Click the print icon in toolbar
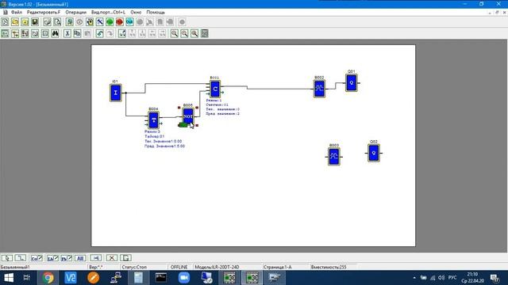The height and width of the screenshot is (285, 508). [48, 22]
